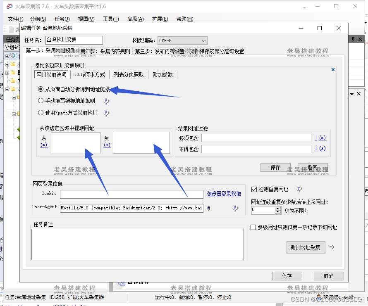Click the (*) wildcard link for 必须包含
This screenshot has height=306, width=368.
tap(323, 138)
